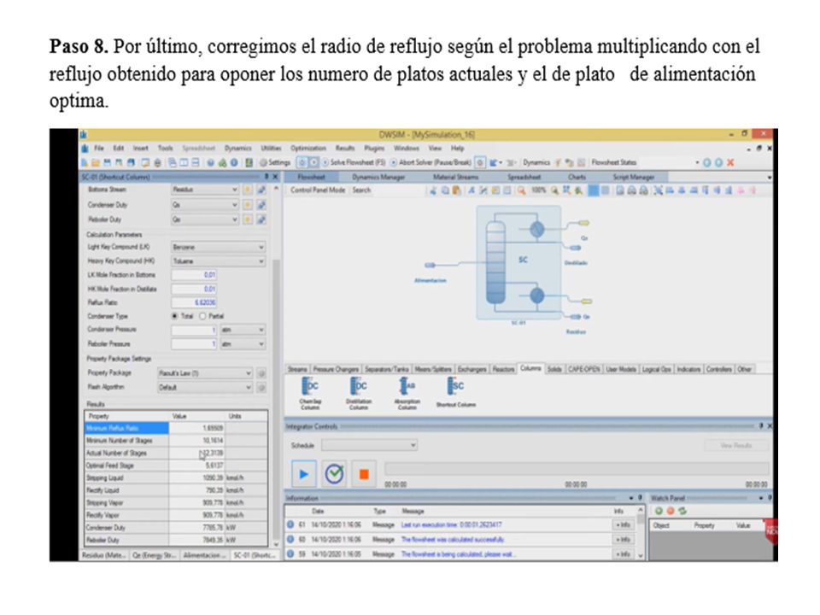Select the Total condenser type radio
820x615 pixels.
pyautogui.click(x=174, y=316)
